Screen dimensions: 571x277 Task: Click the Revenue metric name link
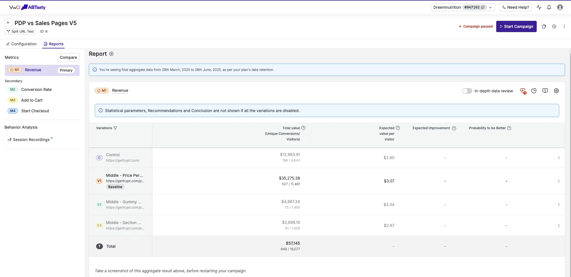click(x=120, y=90)
